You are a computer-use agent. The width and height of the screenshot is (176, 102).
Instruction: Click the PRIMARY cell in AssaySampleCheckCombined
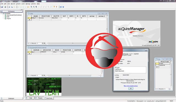(x=47, y=52)
